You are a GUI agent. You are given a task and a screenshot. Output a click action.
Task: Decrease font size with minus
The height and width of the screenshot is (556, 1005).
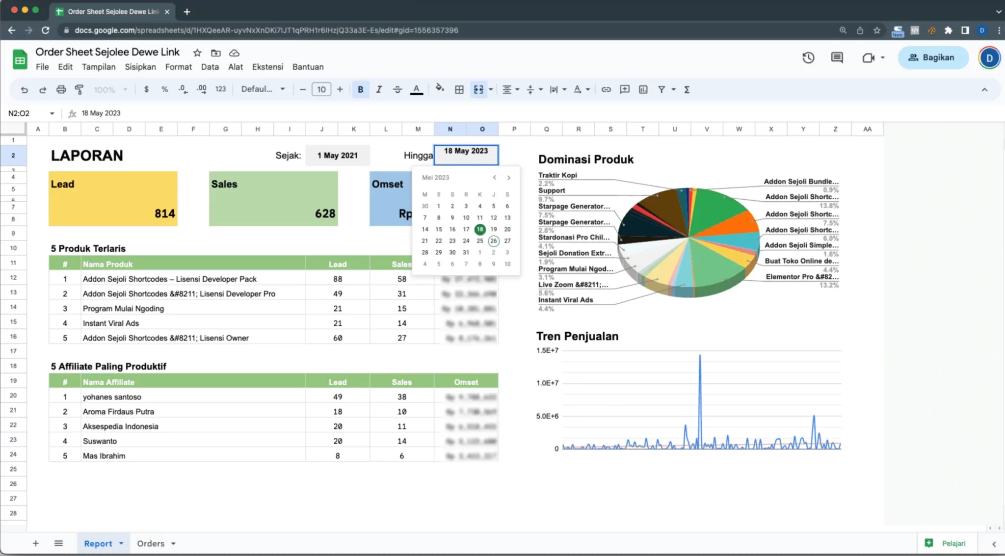(303, 89)
